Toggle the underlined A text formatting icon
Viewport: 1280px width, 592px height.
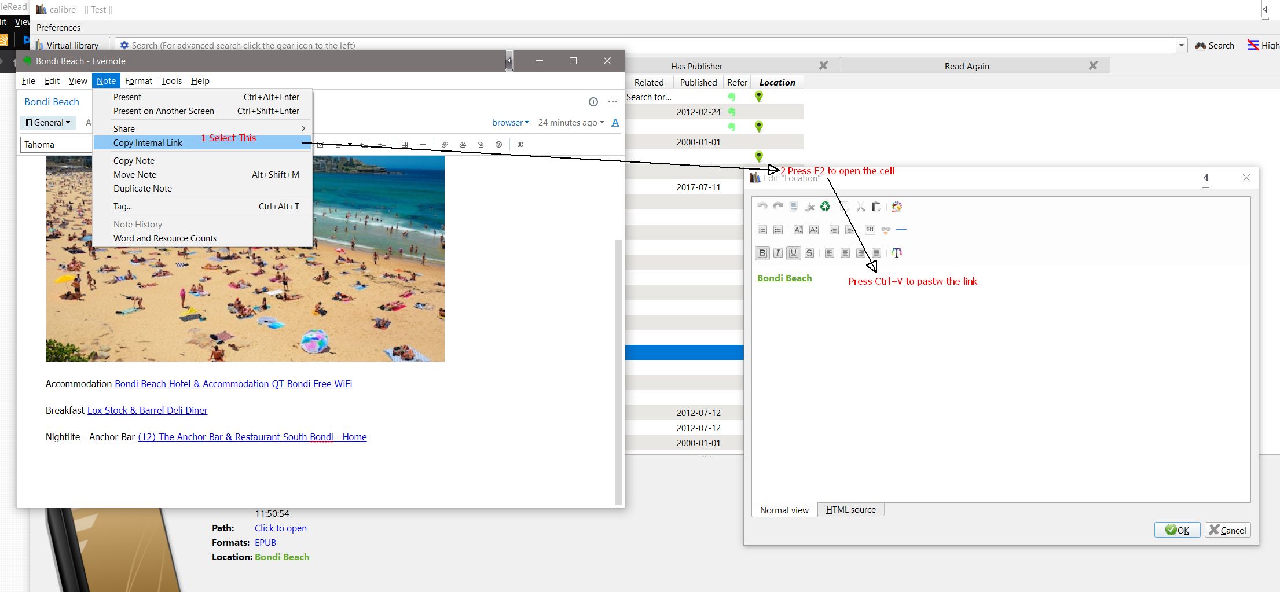(x=615, y=123)
